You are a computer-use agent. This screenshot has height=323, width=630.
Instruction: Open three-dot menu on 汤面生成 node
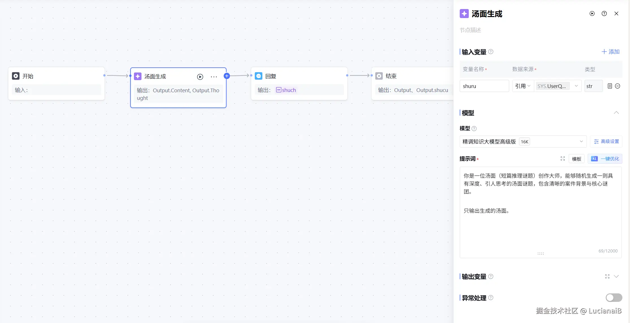[214, 77]
